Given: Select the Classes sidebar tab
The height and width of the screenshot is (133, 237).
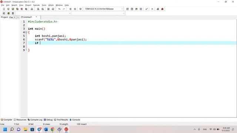Looking at the screenshot, I should tap(11, 17).
